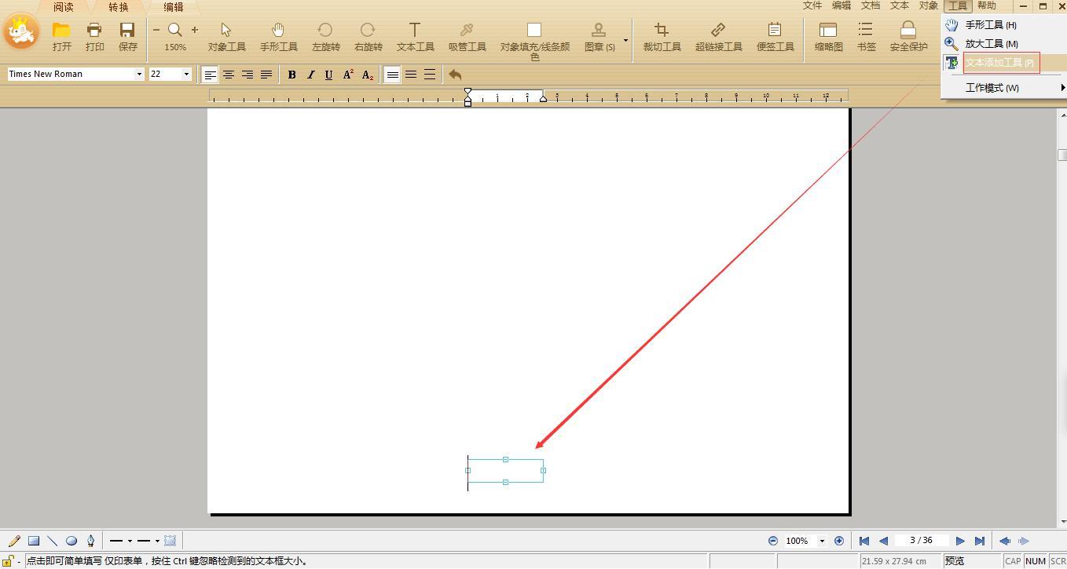The width and height of the screenshot is (1067, 569).
Task: Choose 放大工具 (M) from the menu
Action: (991, 44)
